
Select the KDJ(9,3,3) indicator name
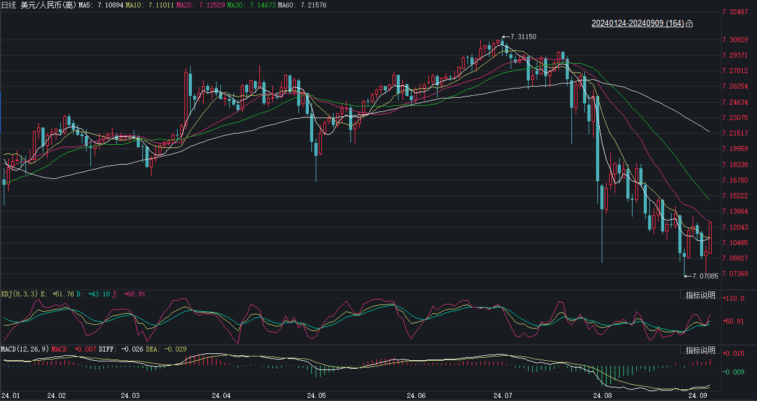click(20, 294)
